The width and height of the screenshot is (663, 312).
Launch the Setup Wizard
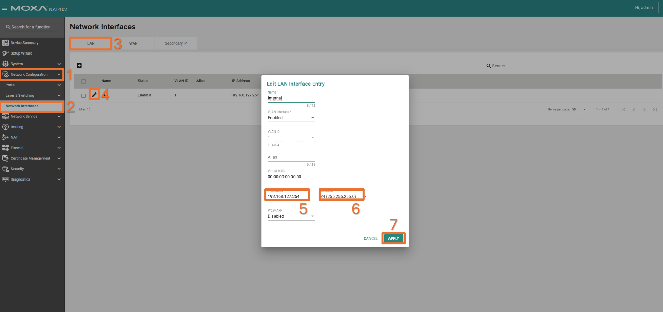21,53
